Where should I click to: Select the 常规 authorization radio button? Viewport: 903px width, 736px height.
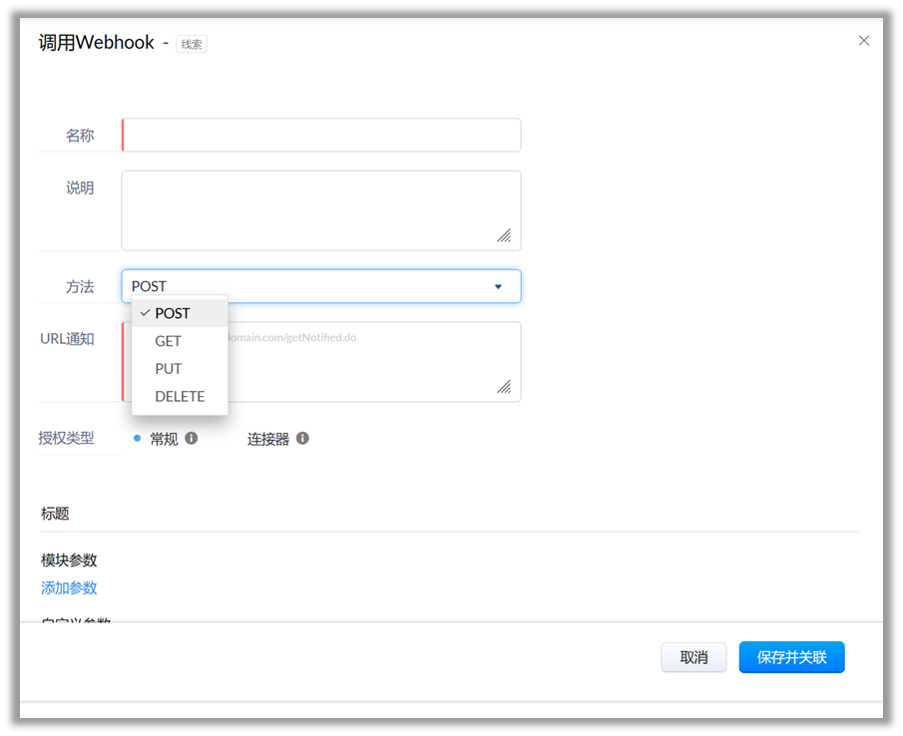pos(138,438)
